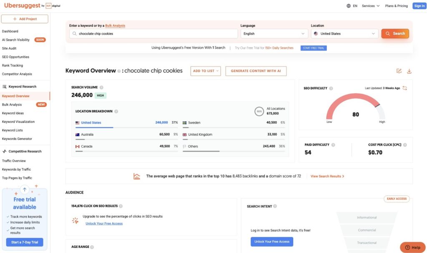Click Generate Content With AI

(256, 71)
